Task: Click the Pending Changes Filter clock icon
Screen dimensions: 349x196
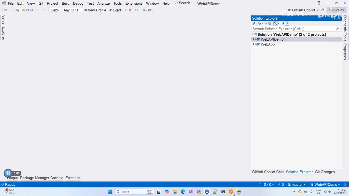Action: click(259, 23)
